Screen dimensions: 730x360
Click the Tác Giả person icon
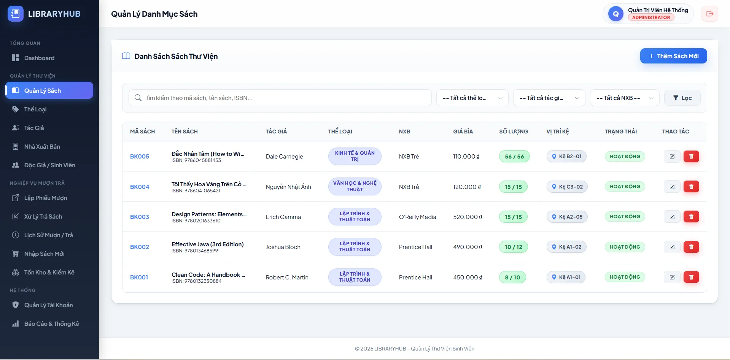pos(16,128)
